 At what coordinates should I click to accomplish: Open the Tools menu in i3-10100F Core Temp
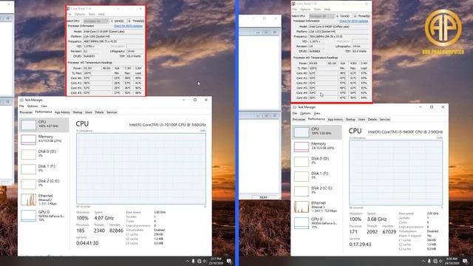coord(92,14)
